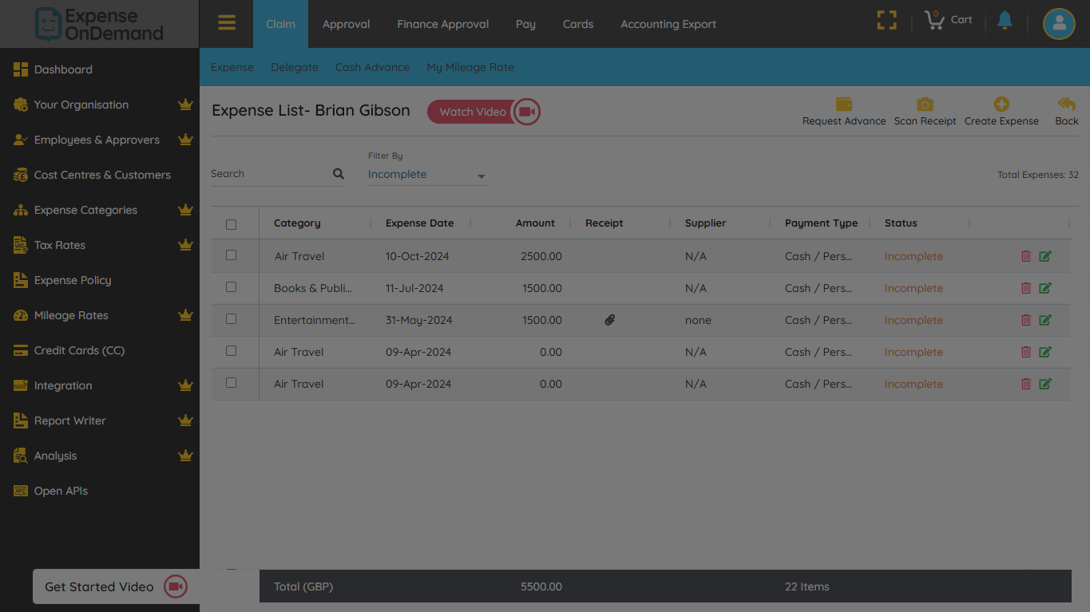This screenshot has height=612, width=1090.
Task: Open the Pay tab
Action: pyautogui.click(x=525, y=24)
